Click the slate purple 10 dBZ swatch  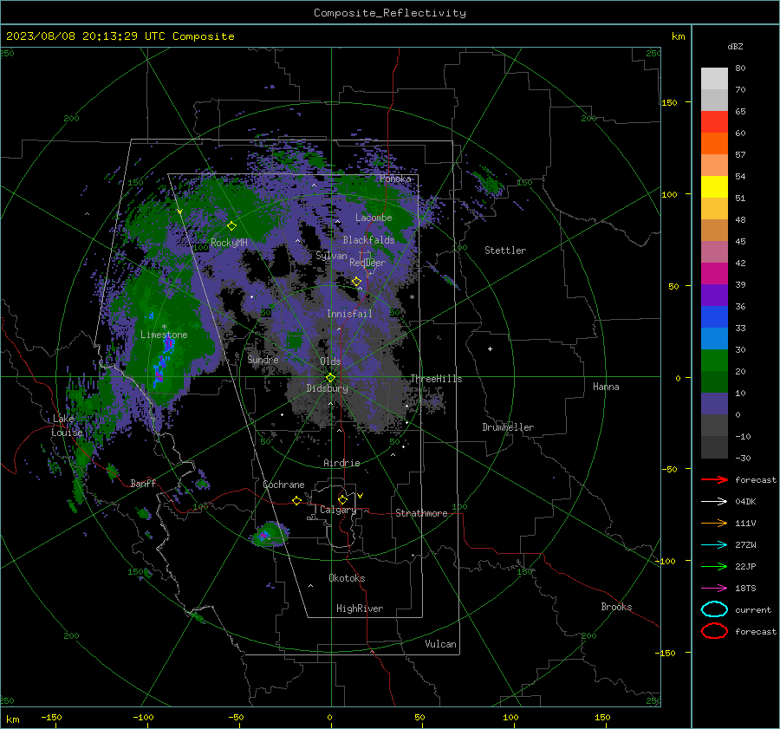click(714, 404)
